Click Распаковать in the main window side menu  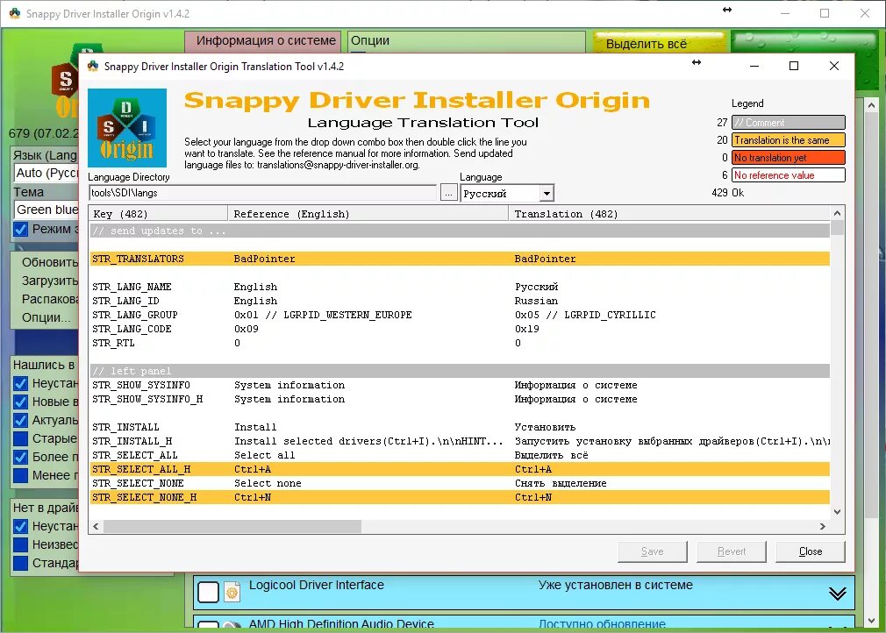click(50, 299)
